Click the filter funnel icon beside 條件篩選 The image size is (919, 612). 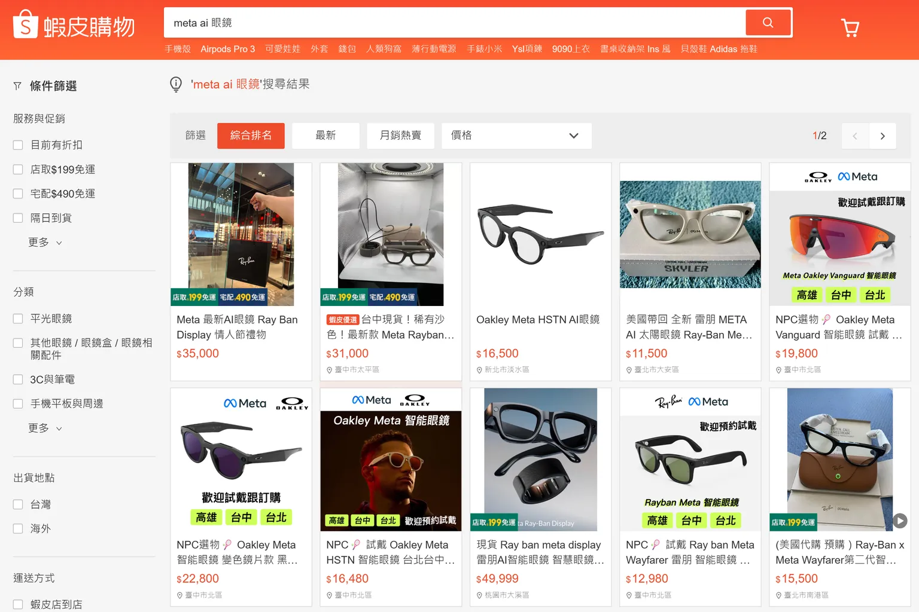click(x=17, y=86)
